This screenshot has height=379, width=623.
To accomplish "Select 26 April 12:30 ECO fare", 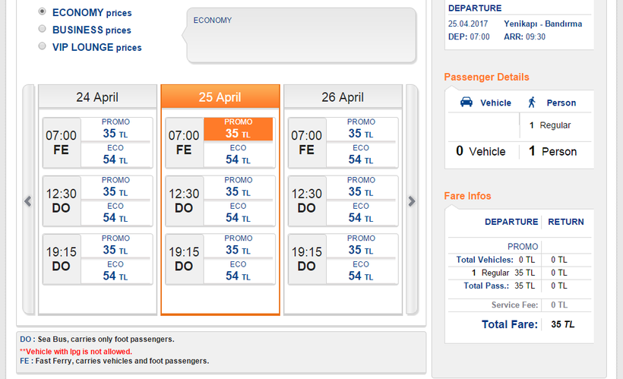I will click(x=361, y=213).
